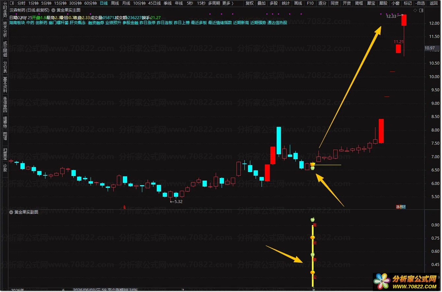Open the F10 company info button
442x292 pixels.
point(310,3)
